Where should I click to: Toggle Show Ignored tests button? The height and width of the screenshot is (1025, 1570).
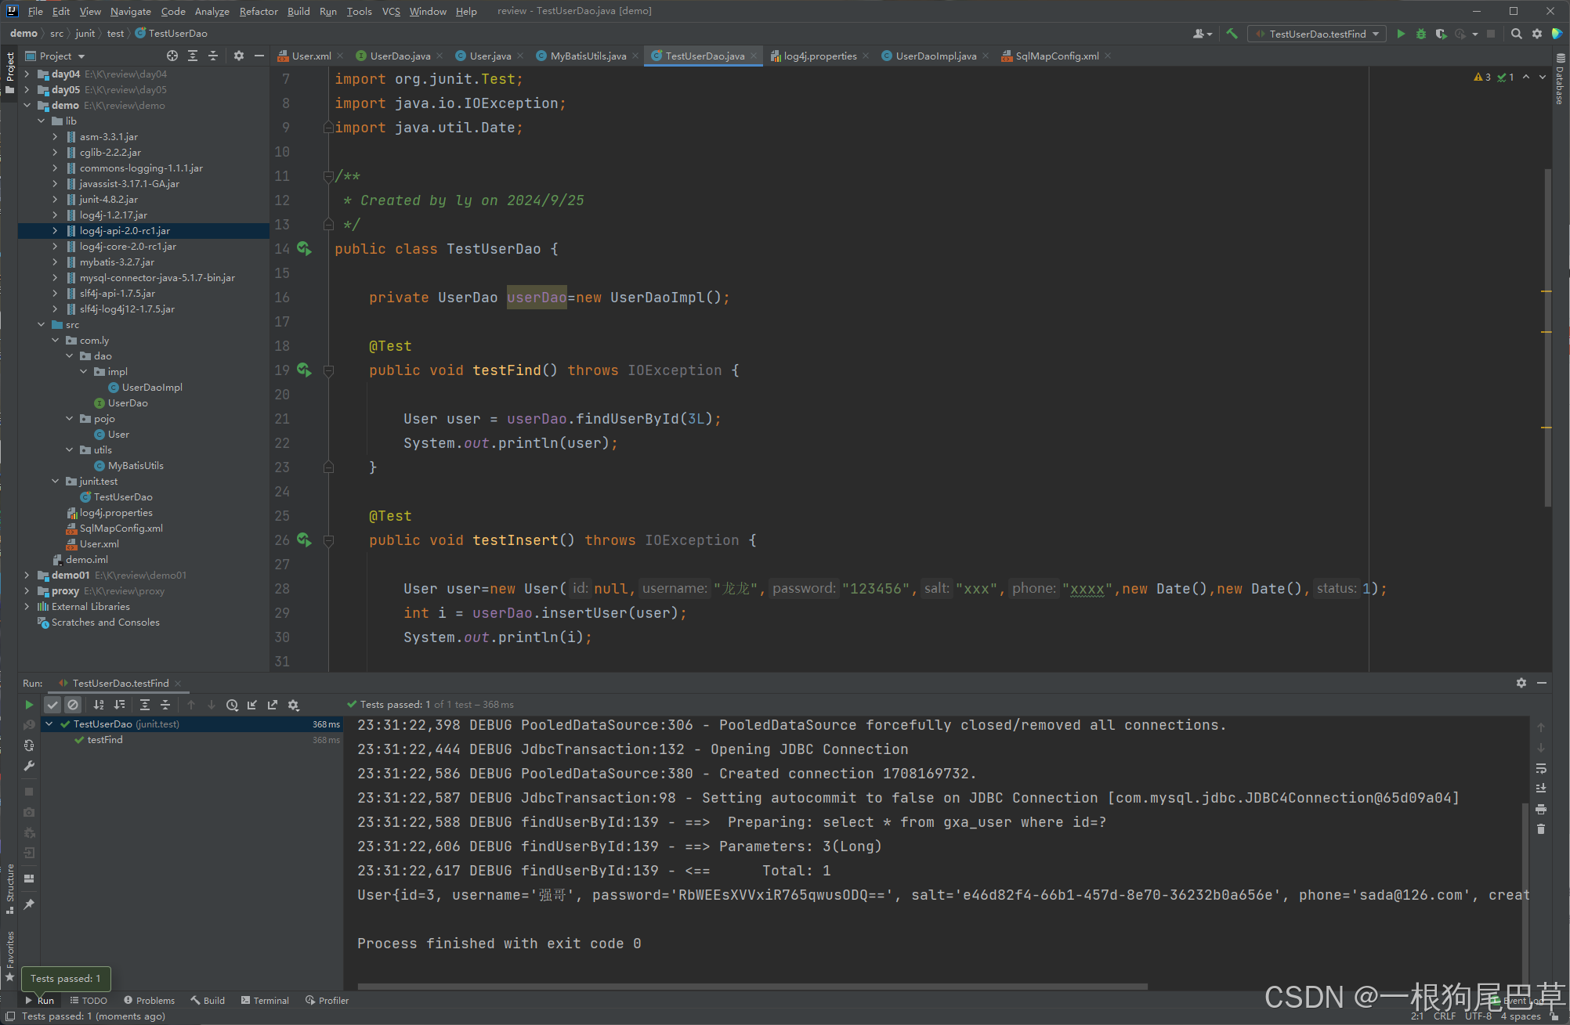[73, 705]
